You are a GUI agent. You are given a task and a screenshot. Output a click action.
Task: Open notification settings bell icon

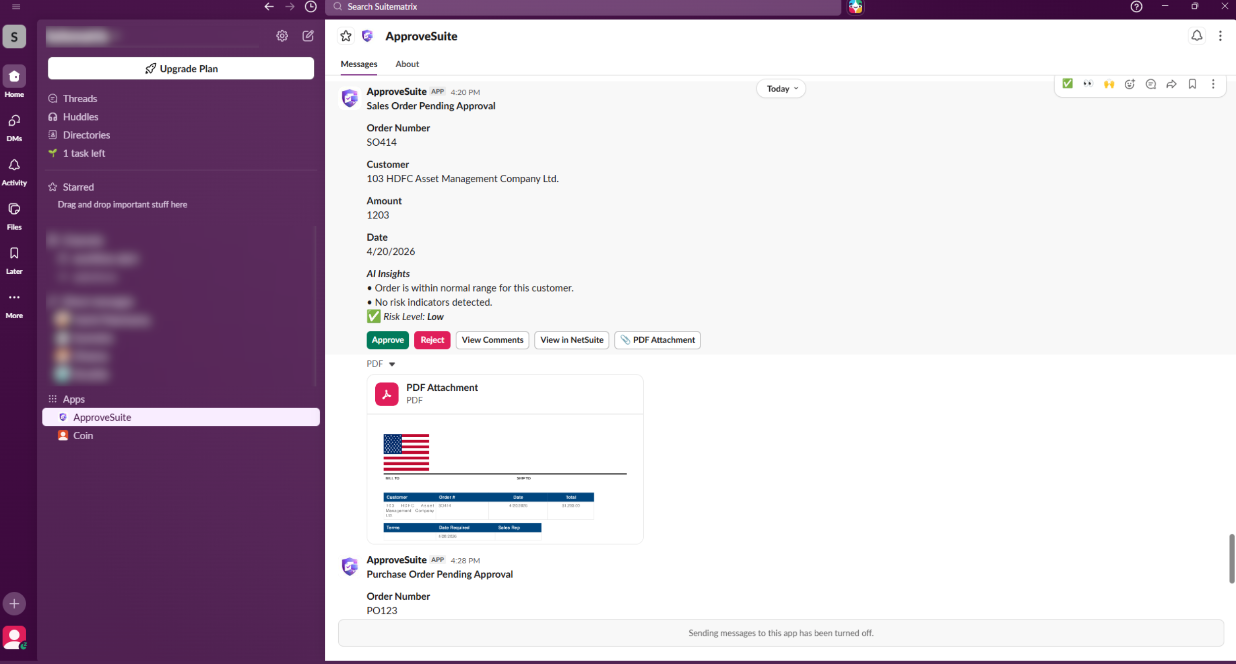[1196, 36]
